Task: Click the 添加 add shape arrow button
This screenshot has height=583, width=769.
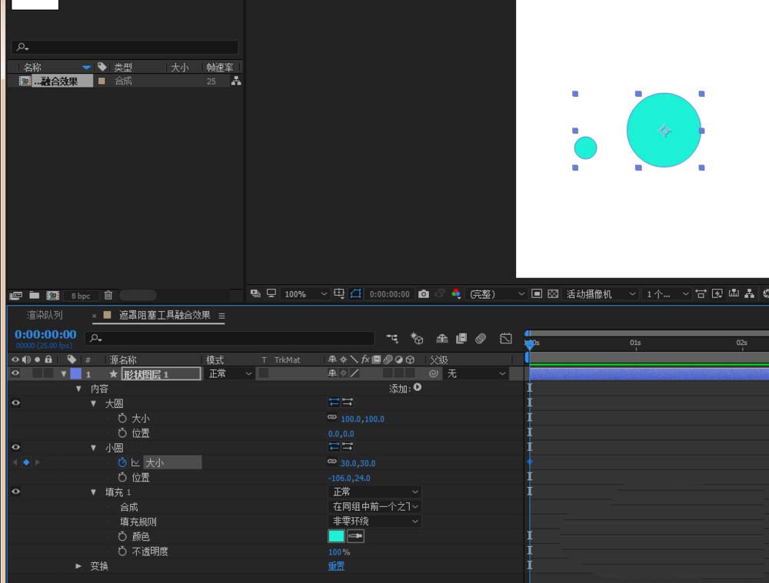Action: 418,388
